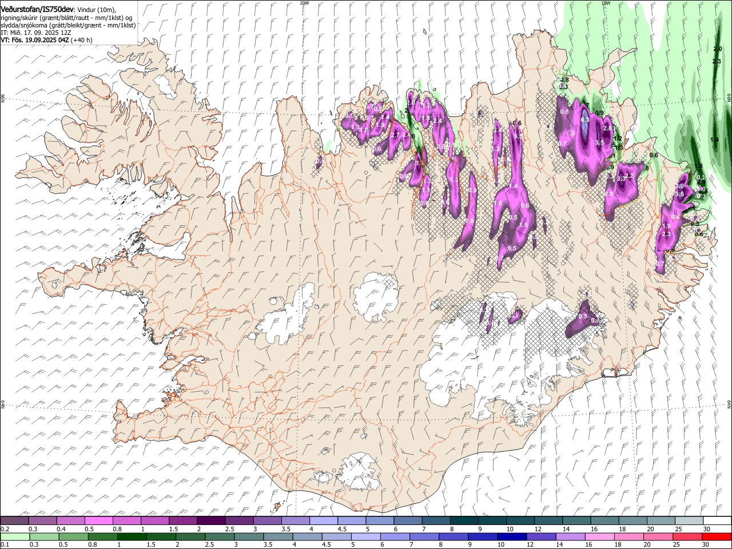Select bottom-row bright red swatch after 30
The width and height of the screenshot is (732, 549).
[718, 536]
